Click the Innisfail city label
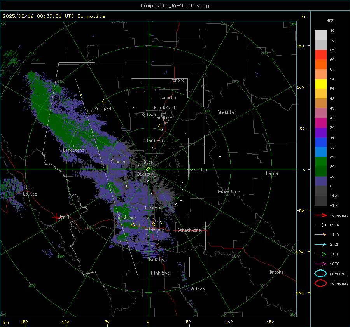 tap(157, 141)
